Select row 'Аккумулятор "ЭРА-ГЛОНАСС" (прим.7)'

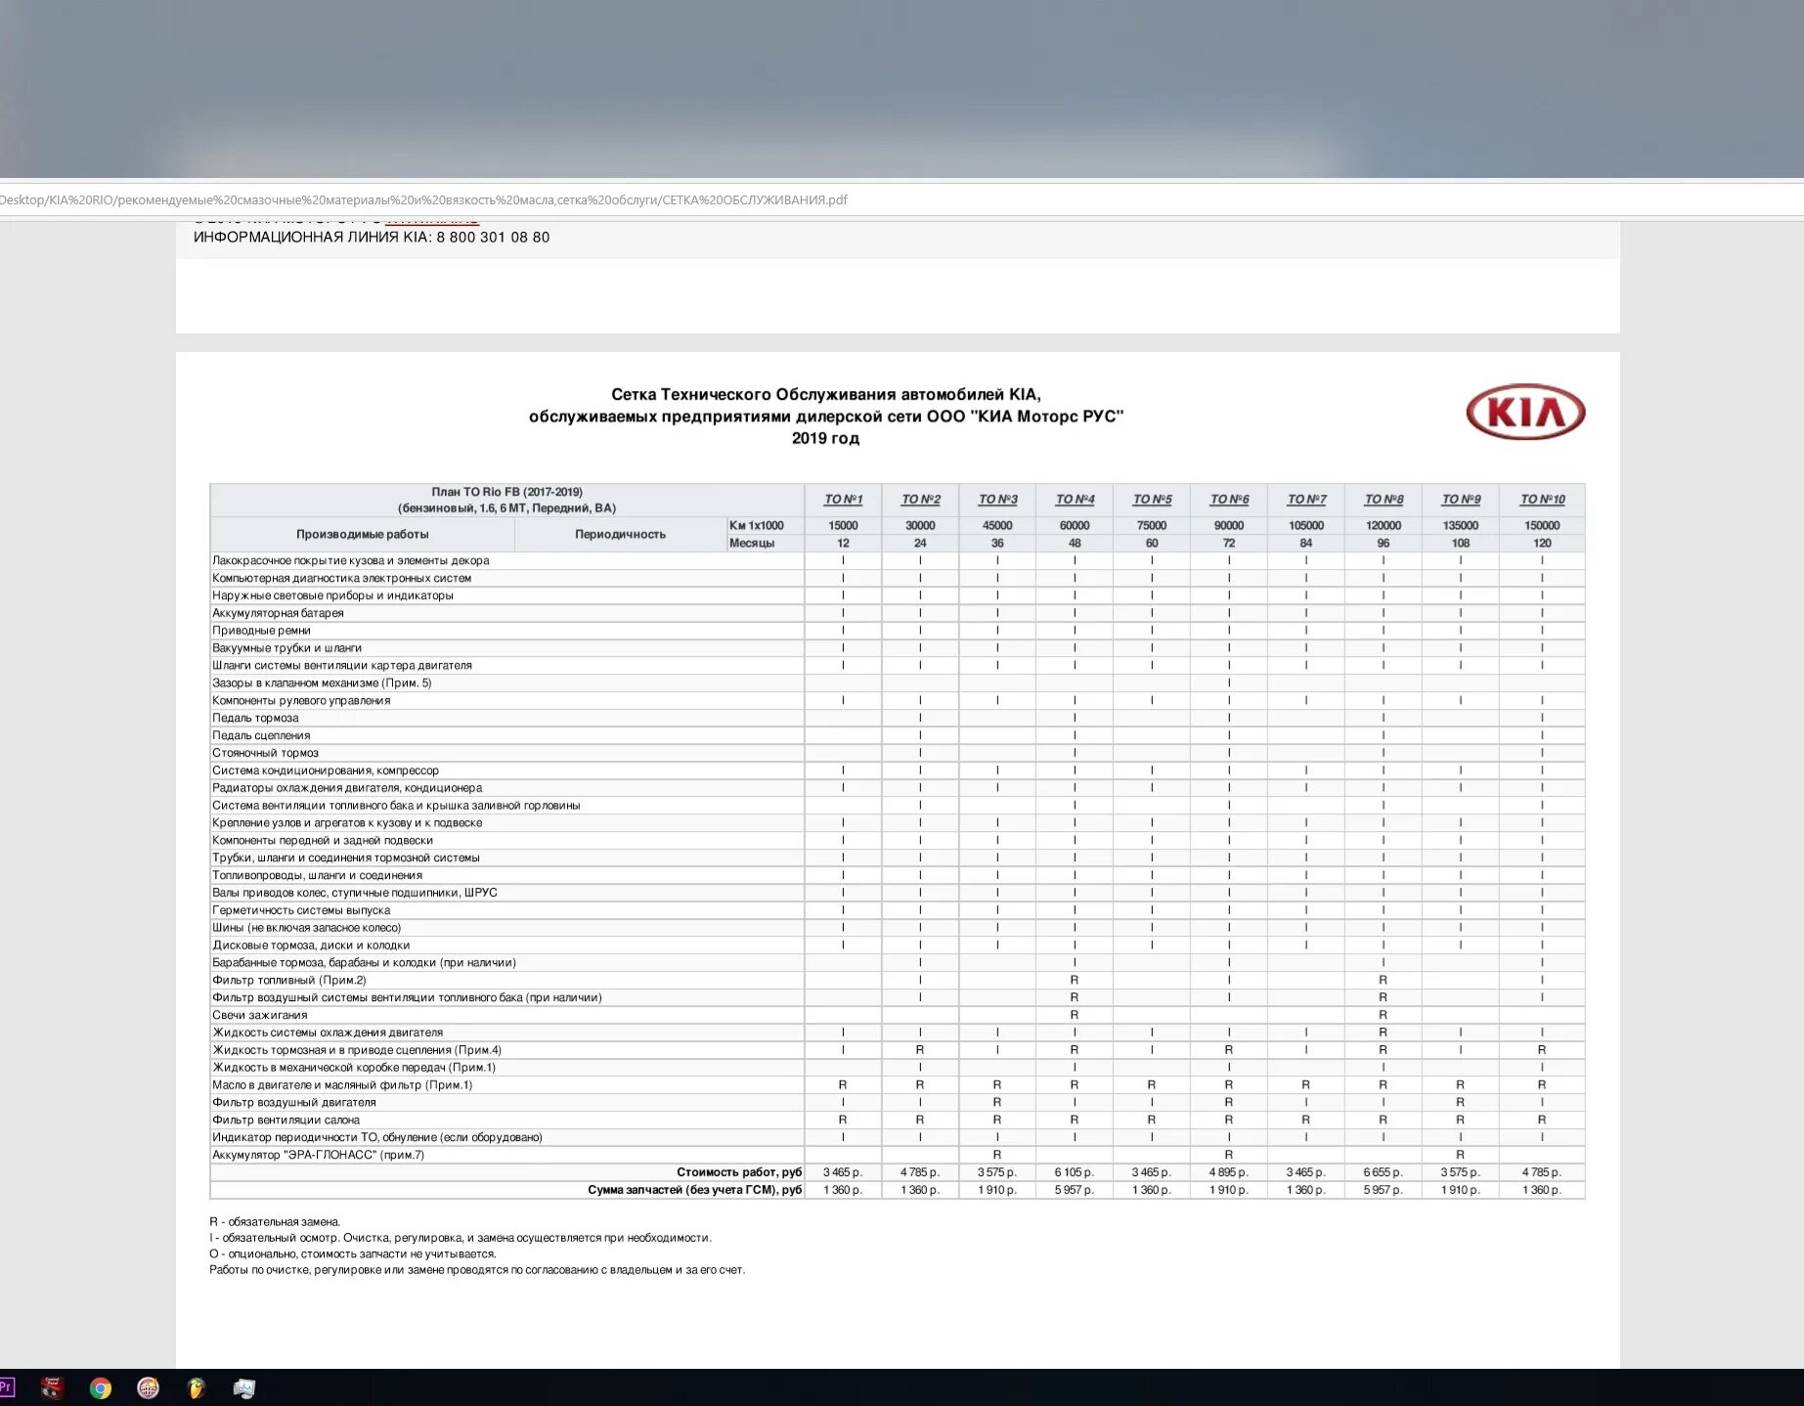pos(897,1155)
